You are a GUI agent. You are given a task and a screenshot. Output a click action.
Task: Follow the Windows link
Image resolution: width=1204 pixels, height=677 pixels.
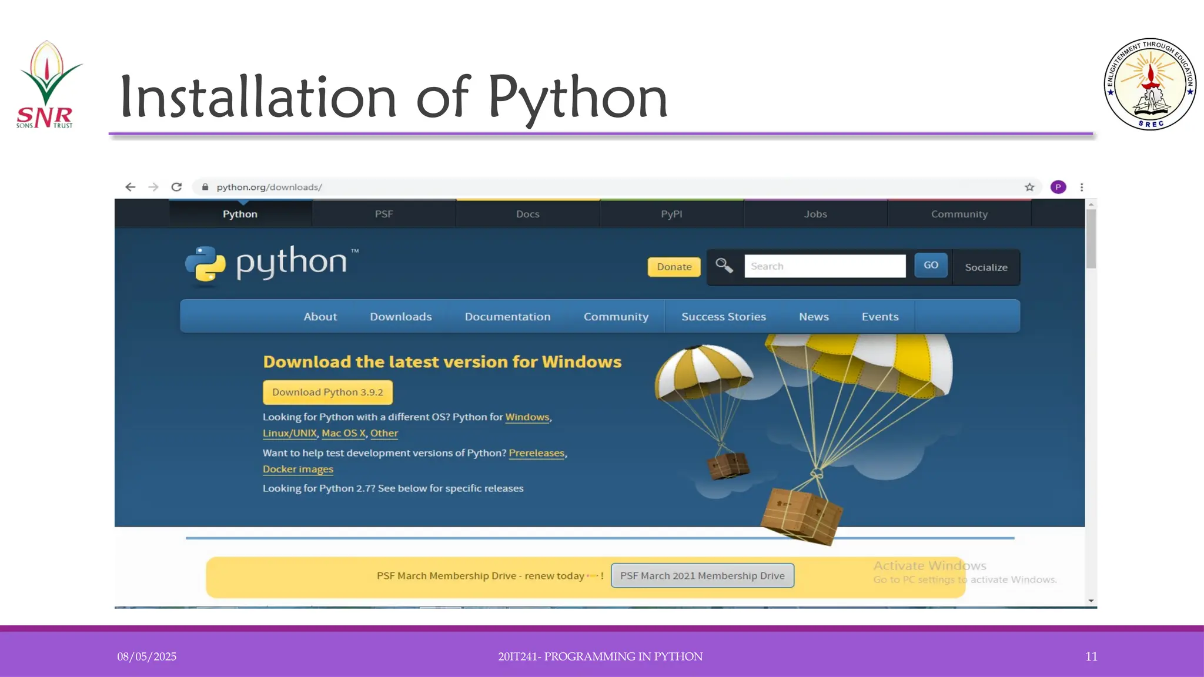[527, 417]
